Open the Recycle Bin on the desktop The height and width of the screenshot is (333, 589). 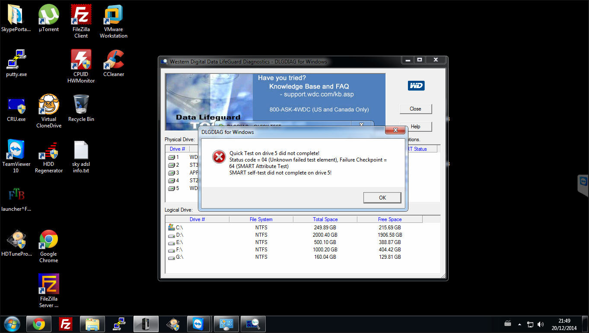(x=81, y=108)
